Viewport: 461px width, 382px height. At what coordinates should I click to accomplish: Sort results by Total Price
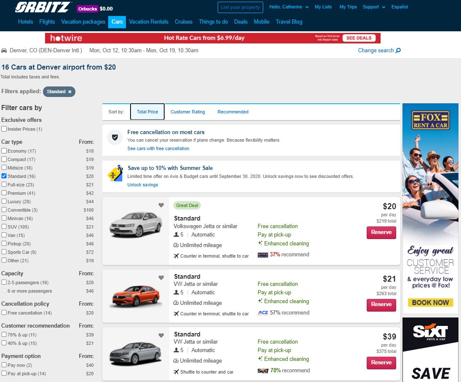(147, 112)
